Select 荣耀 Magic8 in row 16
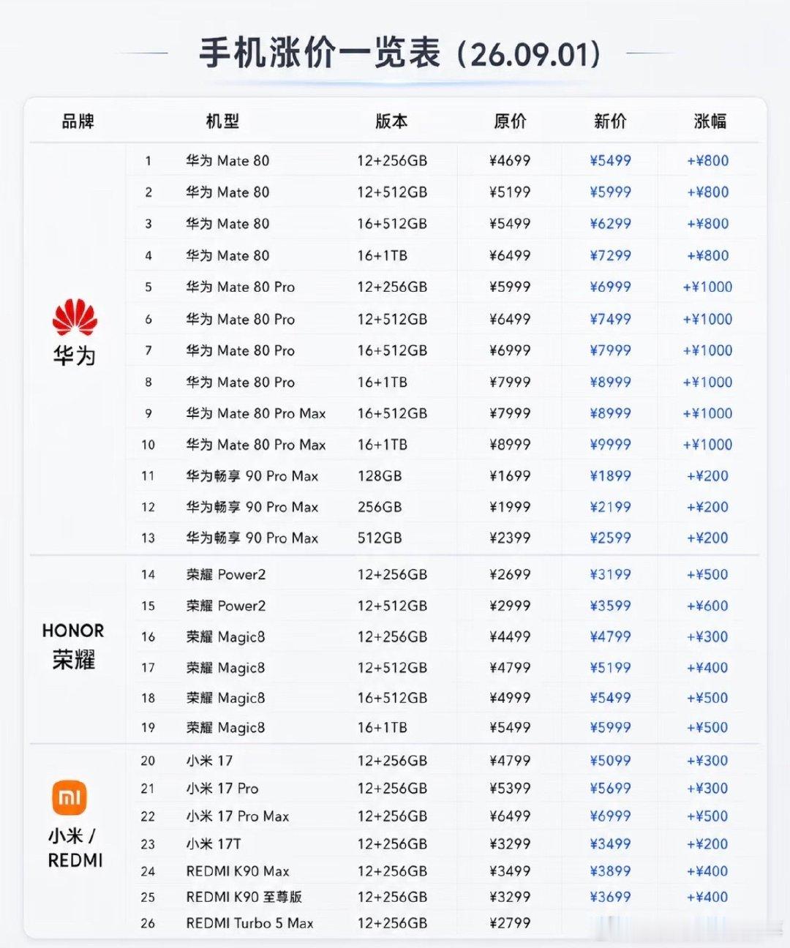The width and height of the screenshot is (790, 948). (x=225, y=637)
